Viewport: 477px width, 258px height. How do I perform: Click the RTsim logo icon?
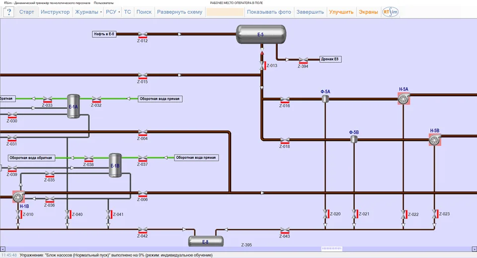pos(391,12)
